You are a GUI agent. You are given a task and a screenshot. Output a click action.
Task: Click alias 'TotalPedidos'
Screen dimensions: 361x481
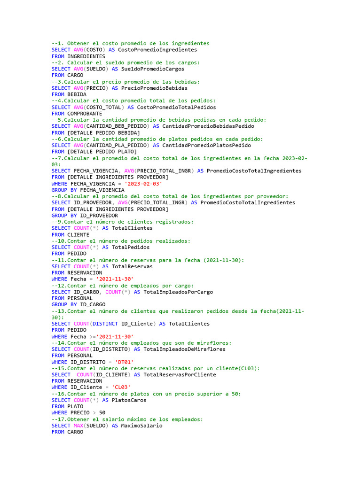point(131,247)
